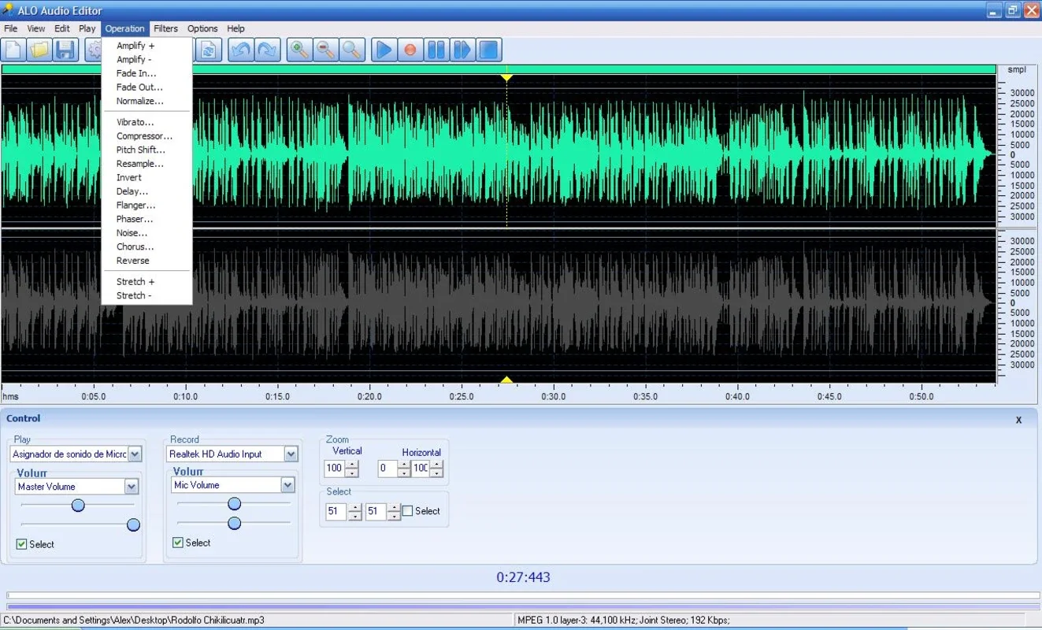This screenshot has width=1042, height=630.
Task: Expand the Master Volume dropdown
Action: coord(132,487)
